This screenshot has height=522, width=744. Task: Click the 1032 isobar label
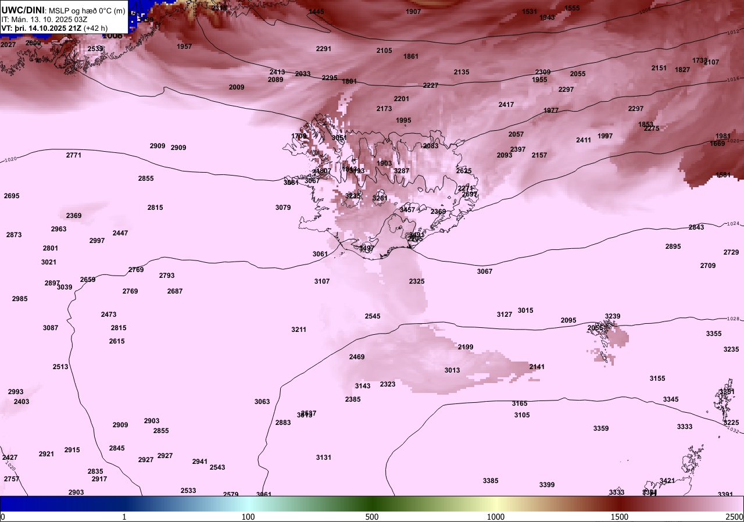pos(732,431)
